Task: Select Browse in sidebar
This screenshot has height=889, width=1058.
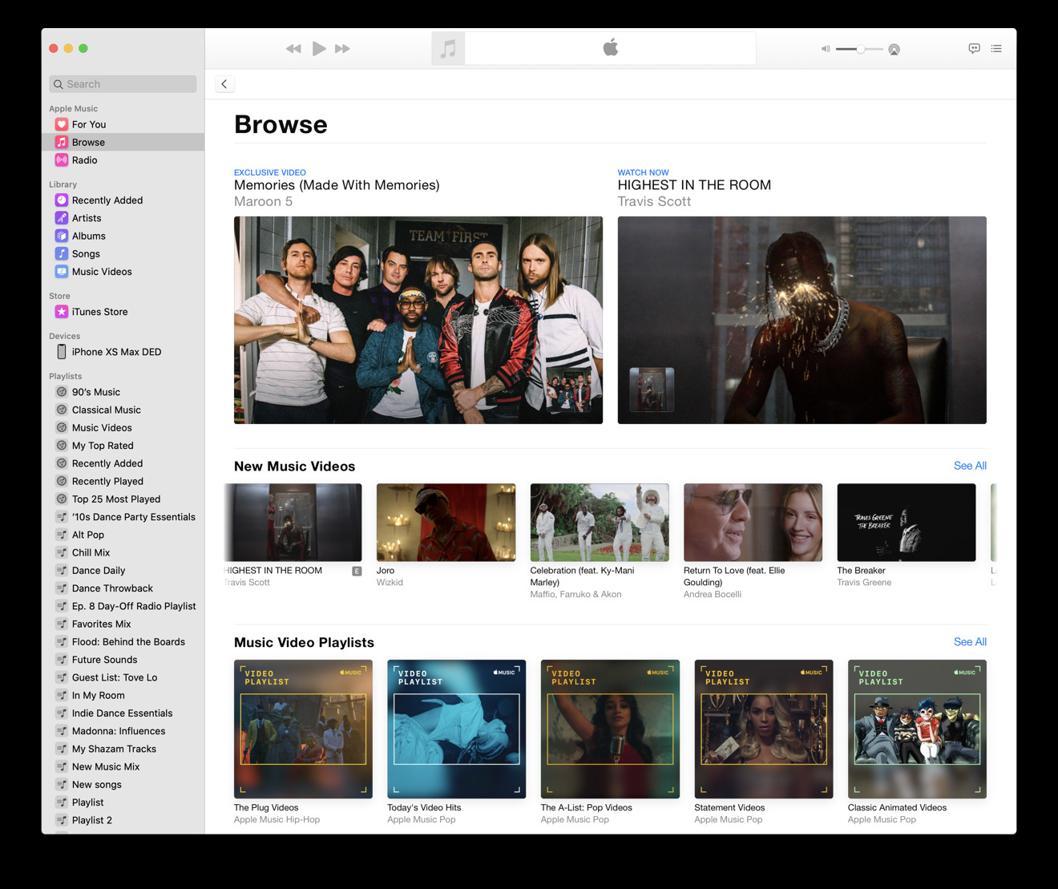Action: click(123, 142)
